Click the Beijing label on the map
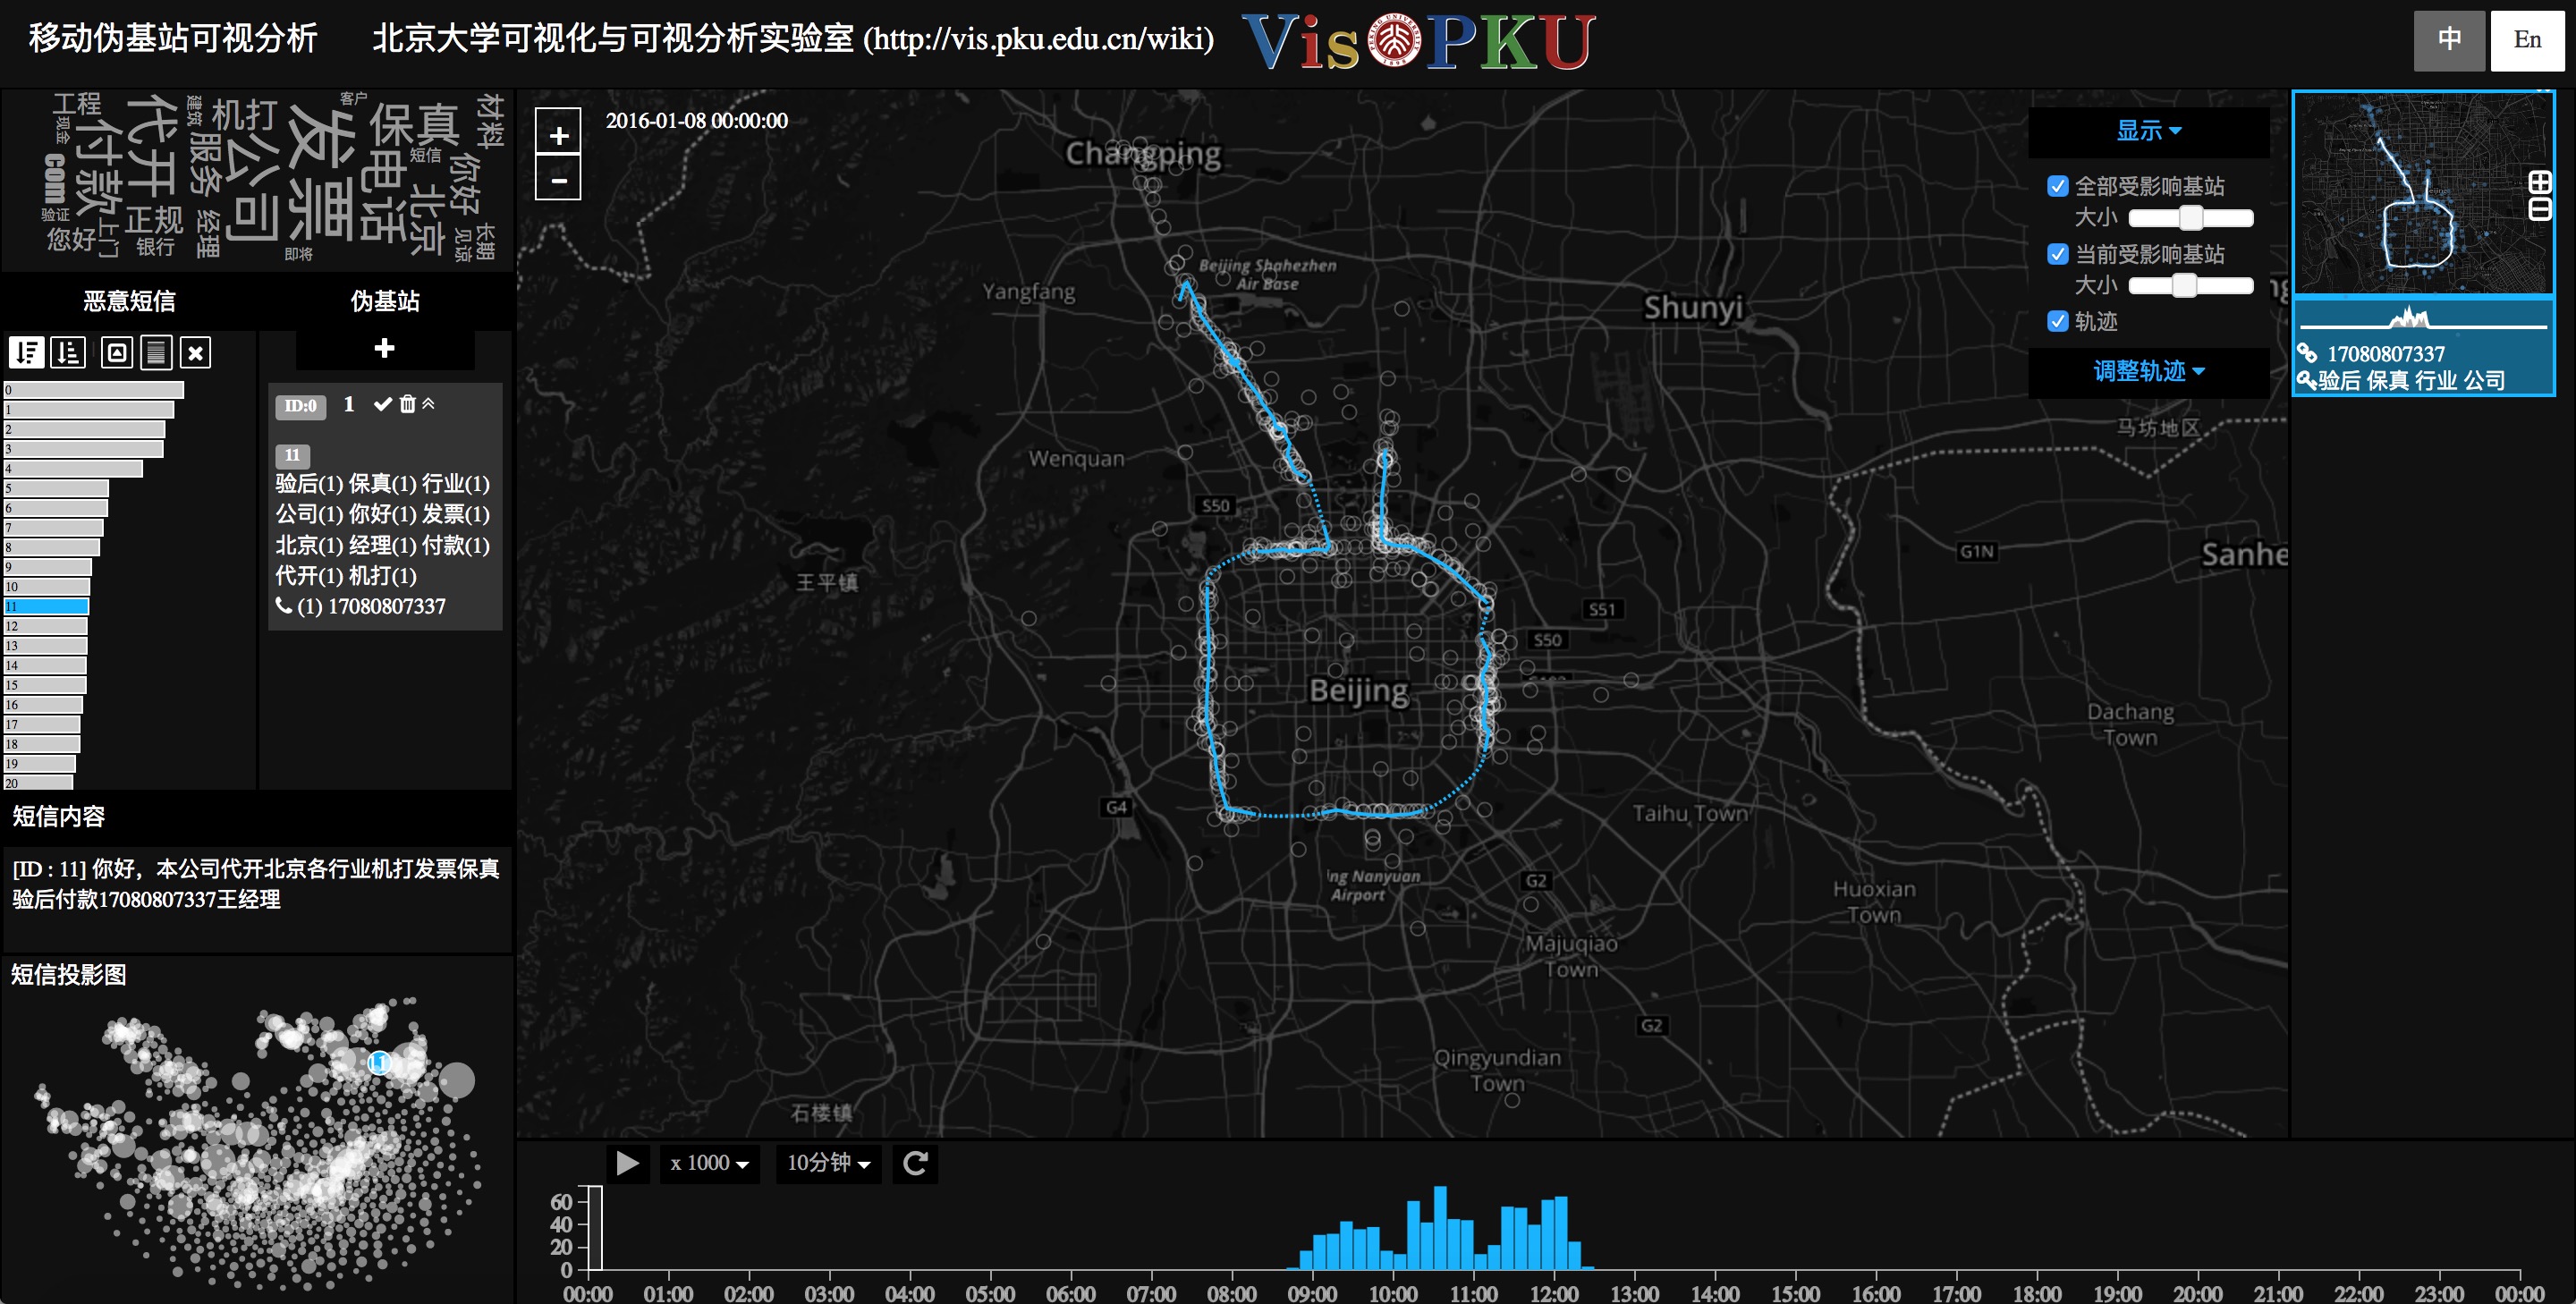Image resolution: width=2576 pixels, height=1304 pixels. tap(1358, 691)
